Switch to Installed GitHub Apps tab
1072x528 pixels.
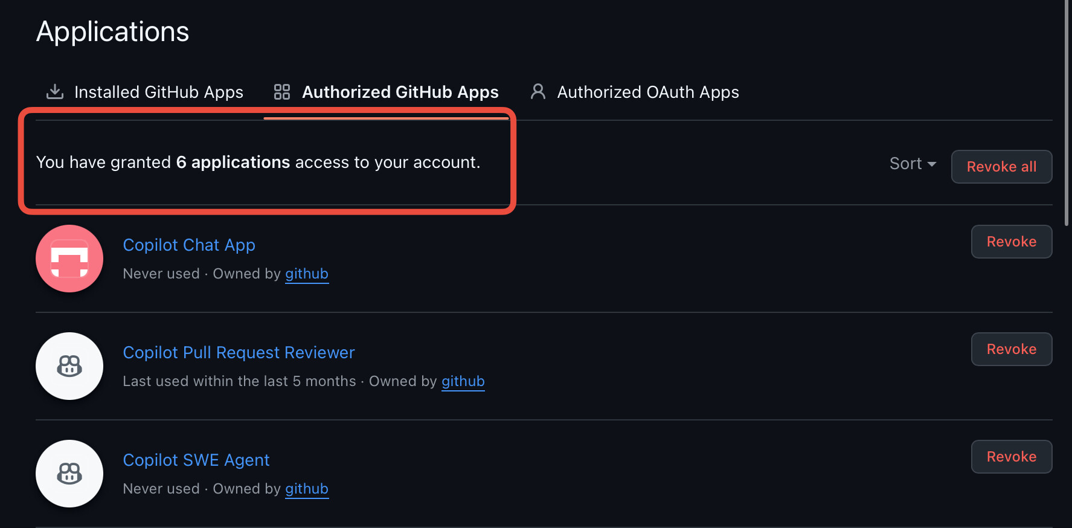(x=158, y=92)
